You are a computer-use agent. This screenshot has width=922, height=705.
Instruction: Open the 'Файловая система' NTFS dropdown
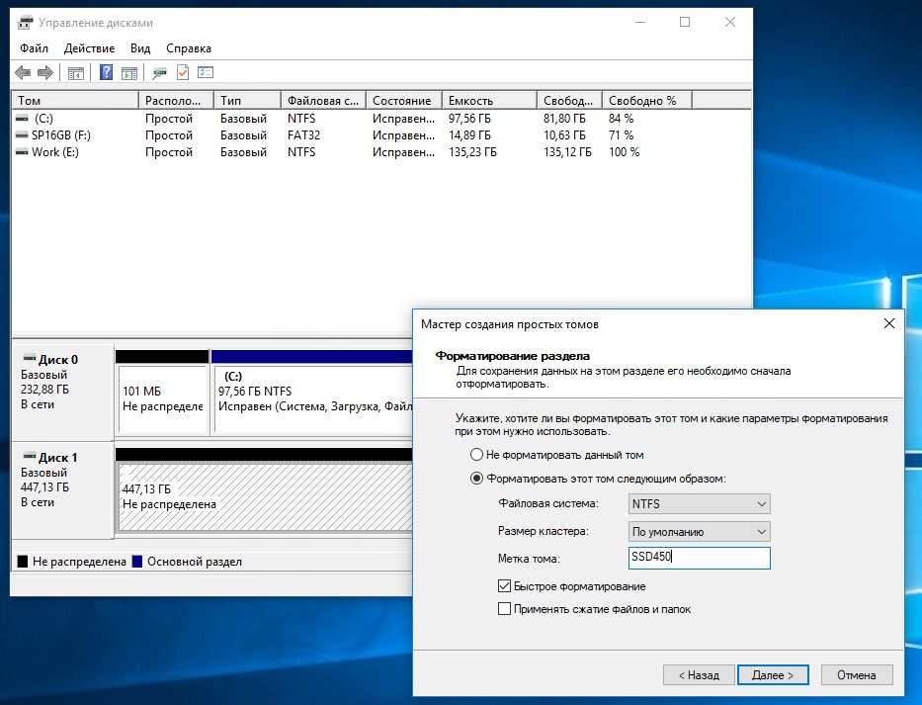coord(699,504)
